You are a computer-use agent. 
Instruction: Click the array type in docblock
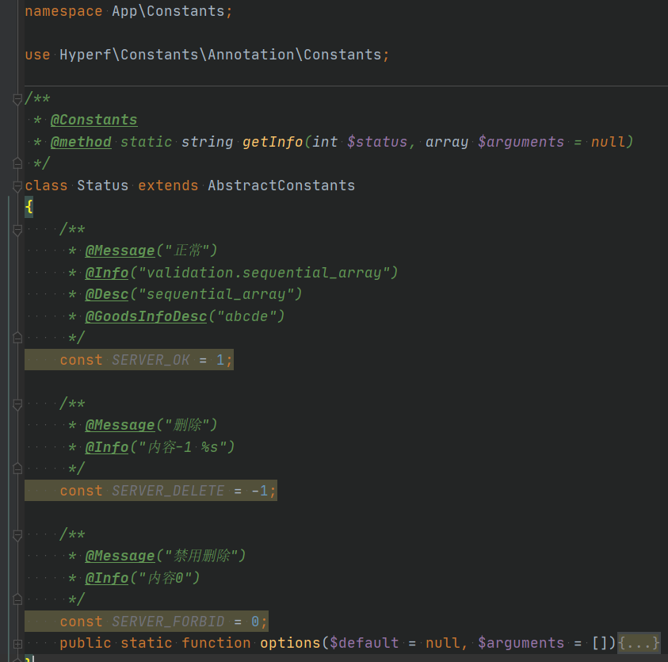coord(447,142)
